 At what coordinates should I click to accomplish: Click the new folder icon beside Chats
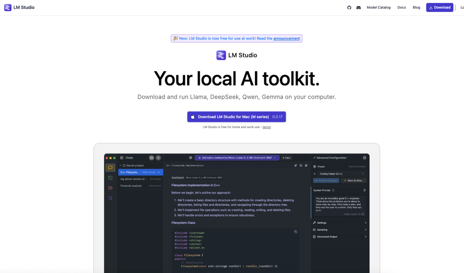(x=151, y=158)
